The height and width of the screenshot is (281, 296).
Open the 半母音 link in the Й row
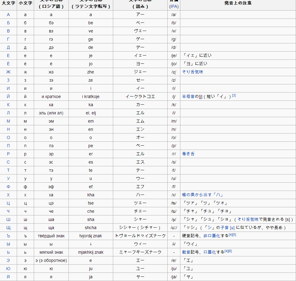(188, 96)
